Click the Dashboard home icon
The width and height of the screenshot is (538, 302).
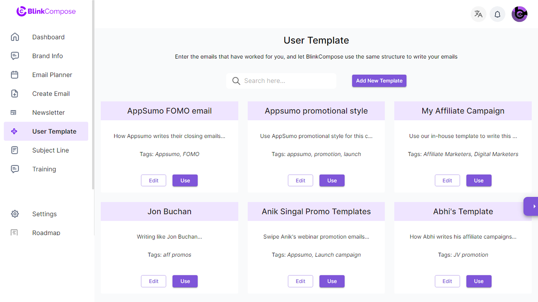click(15, 37)
